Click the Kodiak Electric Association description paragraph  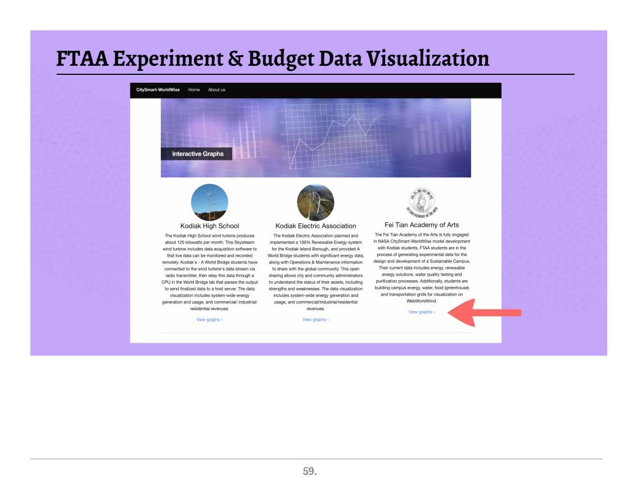click(315, 272)
